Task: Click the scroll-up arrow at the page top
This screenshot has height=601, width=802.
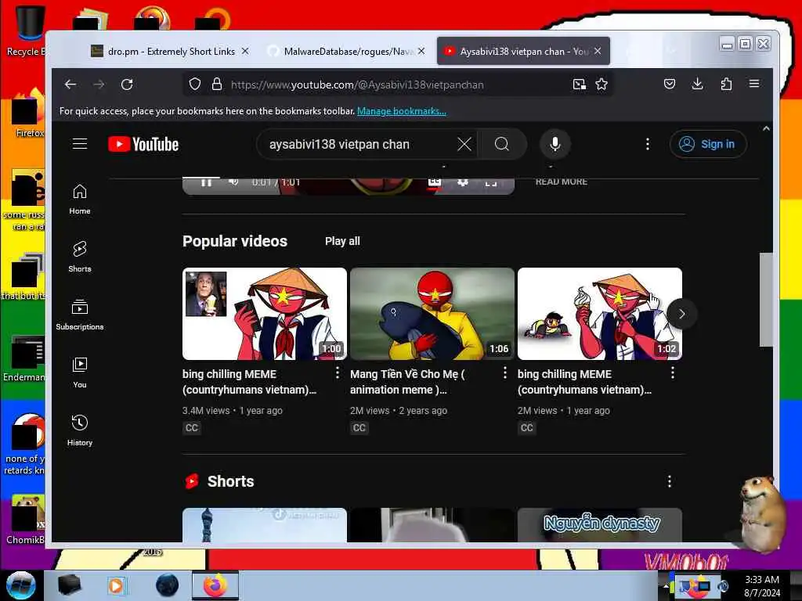Action: 766,129
